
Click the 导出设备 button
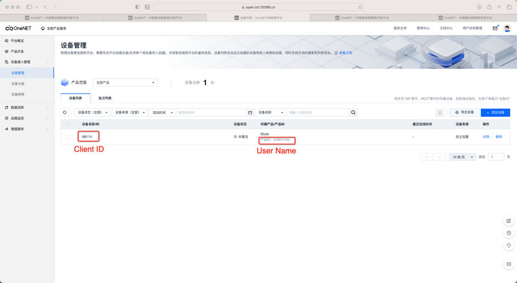tap(465, 113)
